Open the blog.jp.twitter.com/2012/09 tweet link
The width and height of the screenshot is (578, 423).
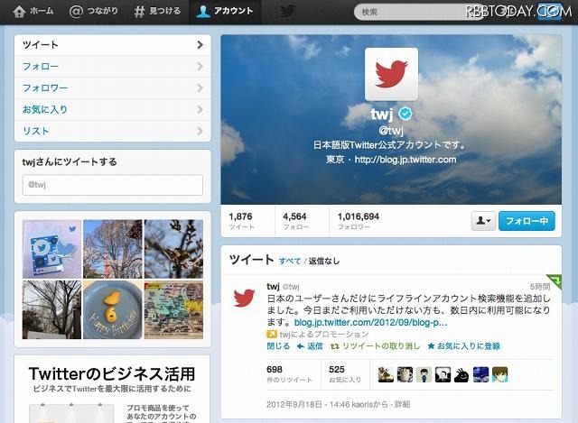point(371,323)
